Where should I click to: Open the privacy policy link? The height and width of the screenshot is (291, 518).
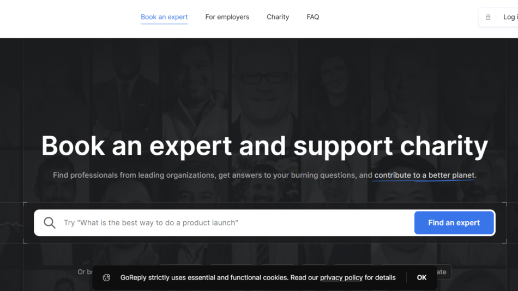point(341,277)
